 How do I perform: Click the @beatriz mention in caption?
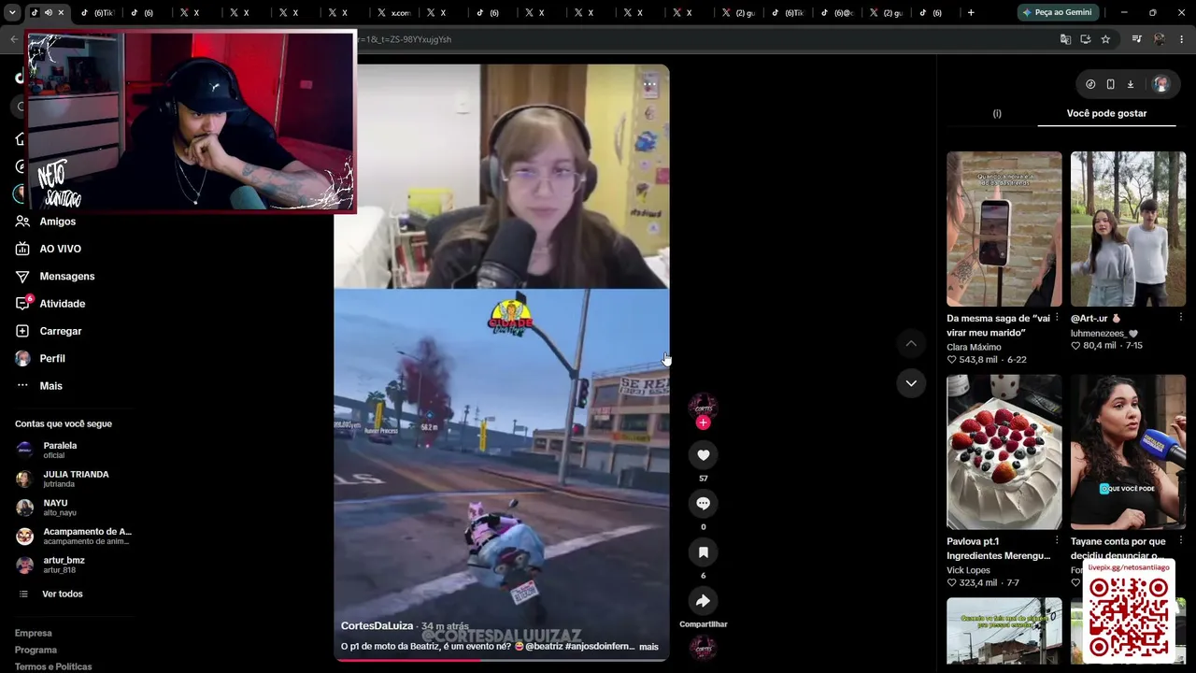point(544,647)
